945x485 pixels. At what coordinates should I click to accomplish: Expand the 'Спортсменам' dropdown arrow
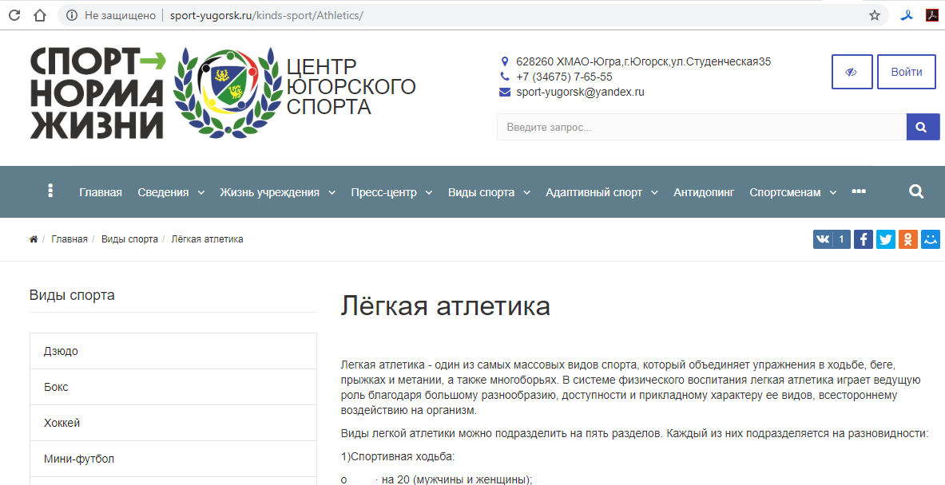(833, 192)
